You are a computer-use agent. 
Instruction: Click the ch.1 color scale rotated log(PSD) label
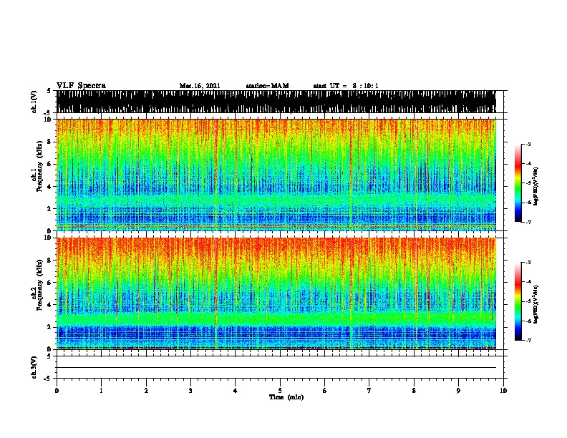point(536,187)
